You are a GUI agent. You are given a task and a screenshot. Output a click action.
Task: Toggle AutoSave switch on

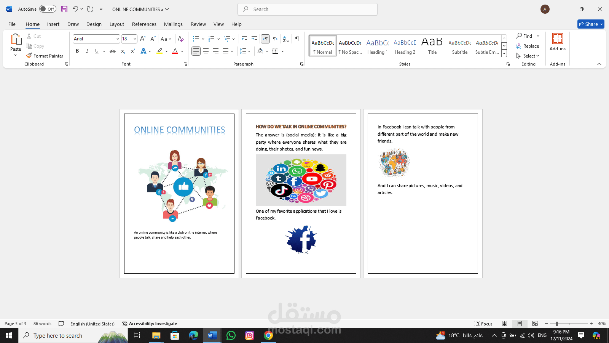click(x=48, y=9)
